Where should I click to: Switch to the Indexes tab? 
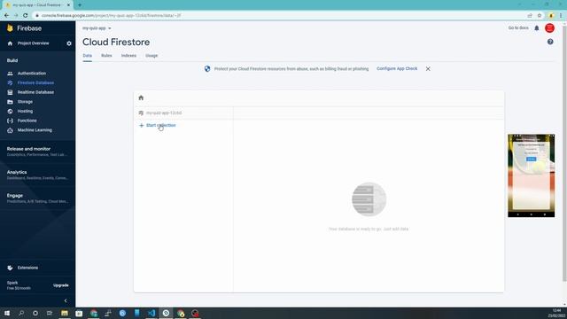pyautogui.click(x=128, y=56)
